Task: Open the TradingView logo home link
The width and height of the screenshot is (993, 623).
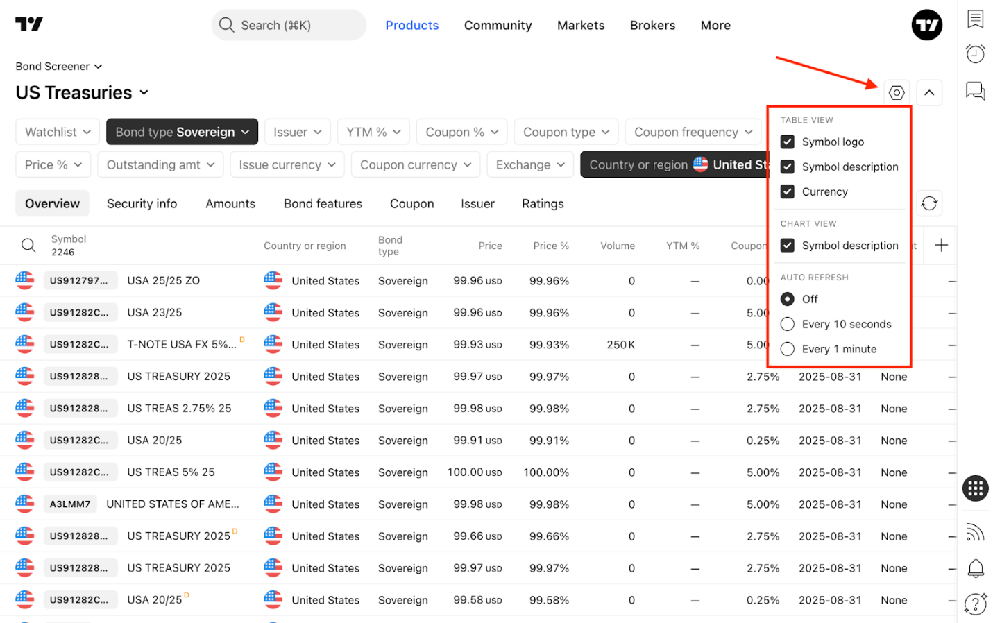Action: click(29, 24)
